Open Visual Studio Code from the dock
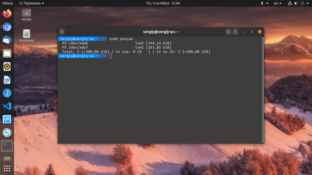Viewport: 312px width, 175px height. tap(7, 106)
